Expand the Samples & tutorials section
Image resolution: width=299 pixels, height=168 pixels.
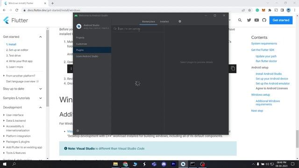coord(41,98)
